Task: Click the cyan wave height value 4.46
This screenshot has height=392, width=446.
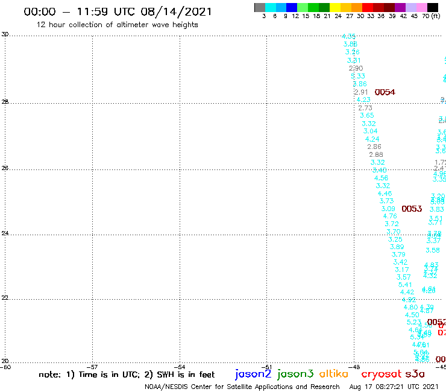Action: coord(385,194)
